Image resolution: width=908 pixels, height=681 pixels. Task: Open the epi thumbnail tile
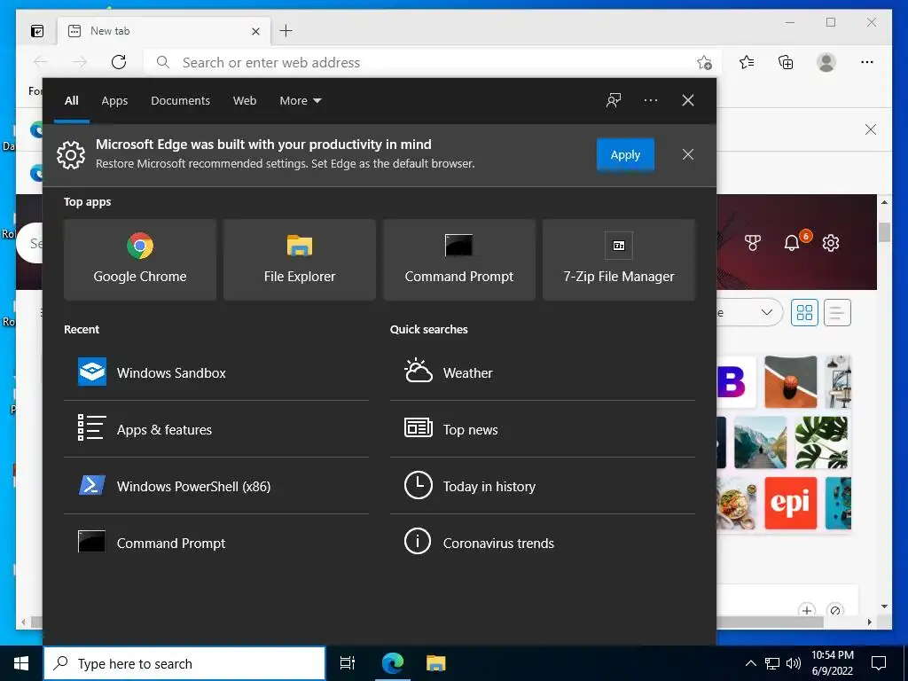point(790,504)
